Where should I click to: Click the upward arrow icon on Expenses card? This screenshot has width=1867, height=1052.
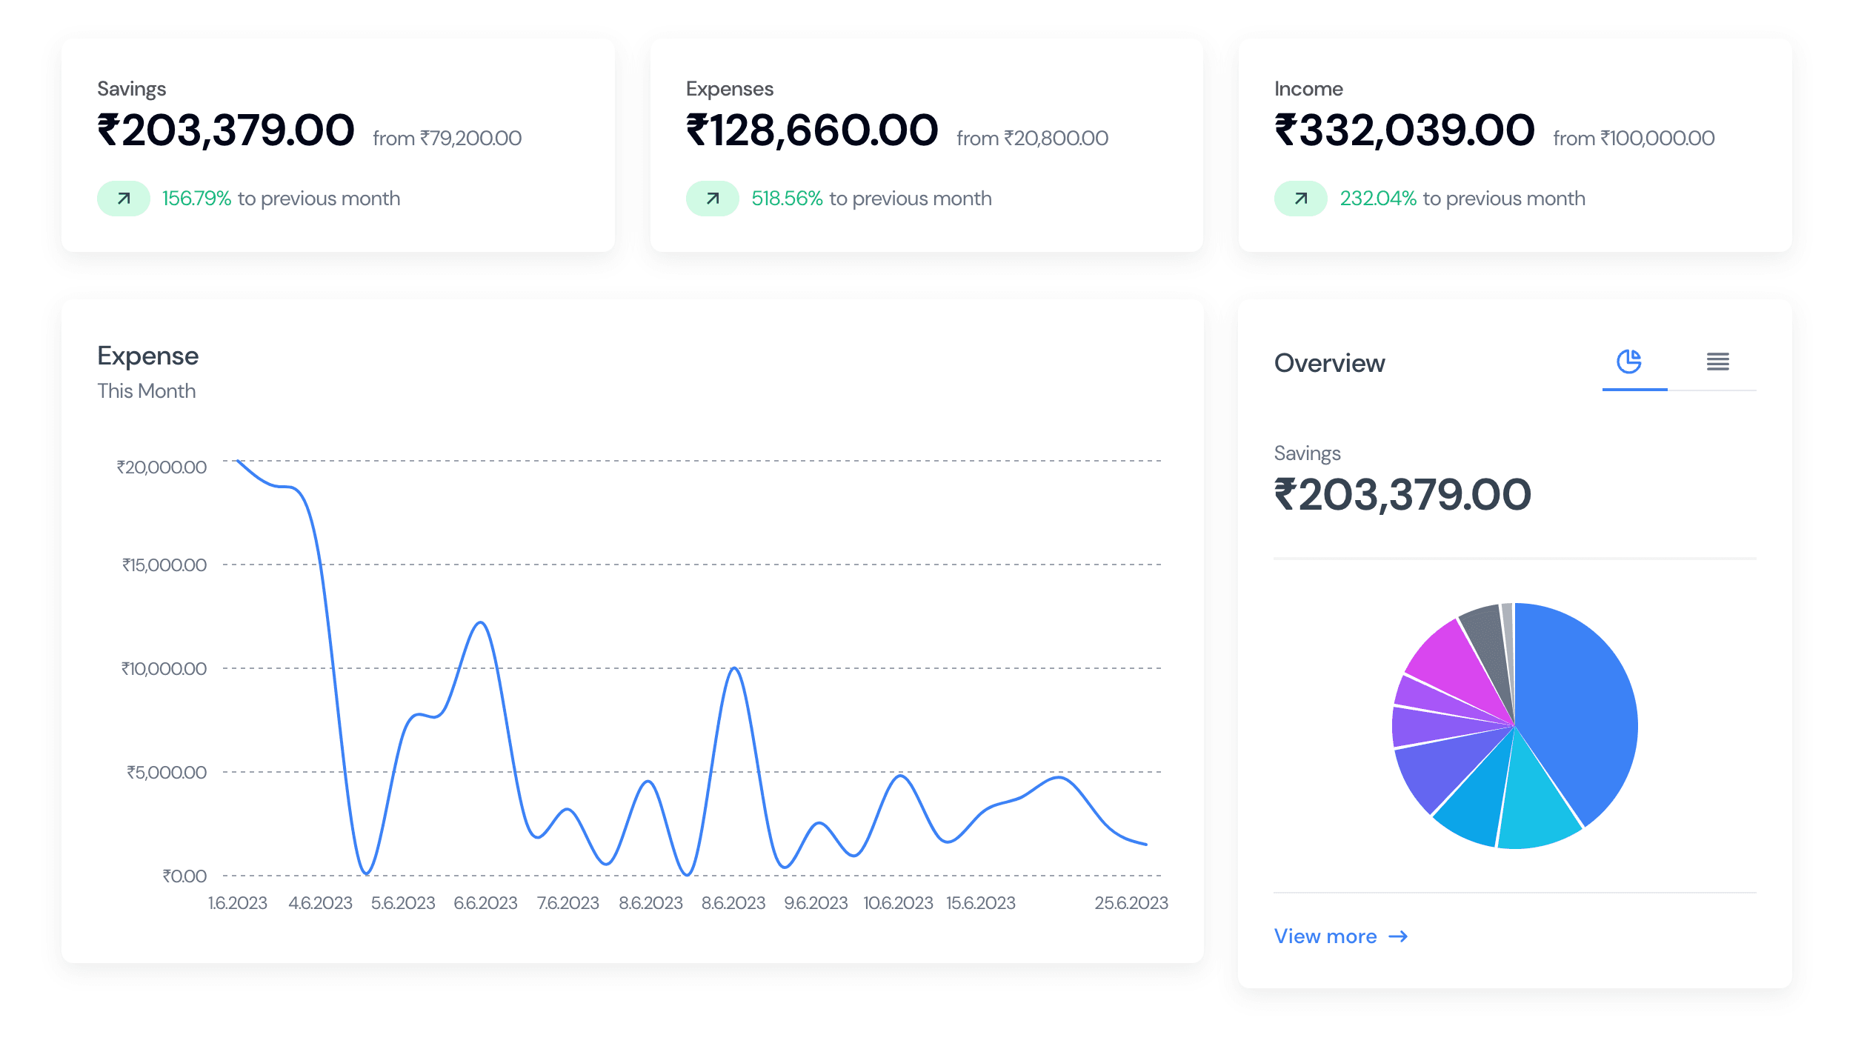pos(712,198)
